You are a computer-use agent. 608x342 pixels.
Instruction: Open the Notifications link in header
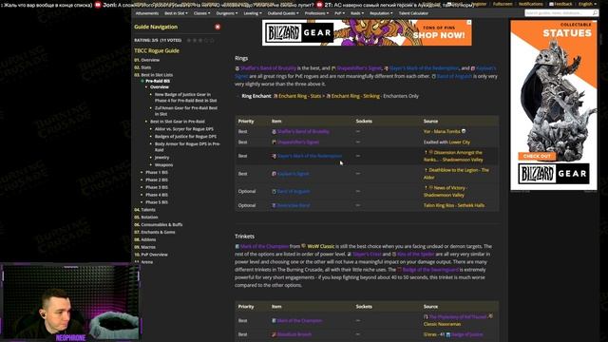pos(530,4)
